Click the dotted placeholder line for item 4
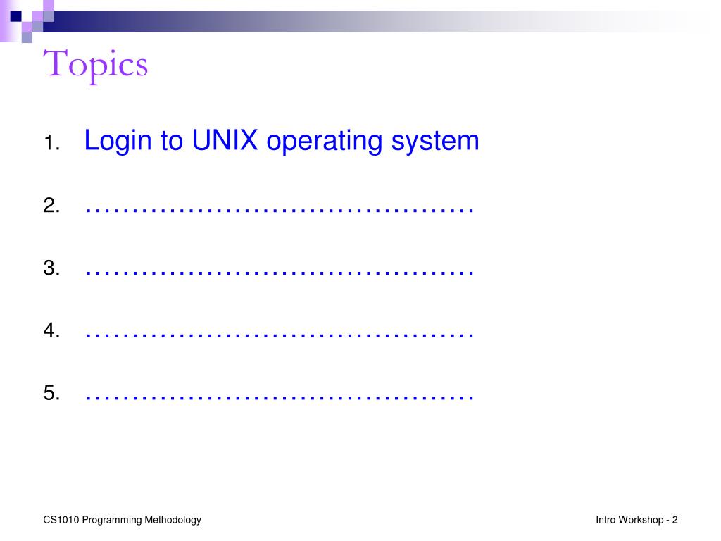This screenshot has height=541, width=721. pos(280,336)
